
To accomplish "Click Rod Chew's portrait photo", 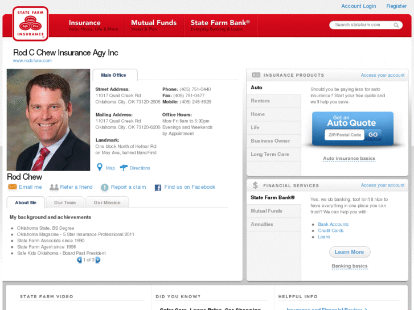I will point(48,120).
